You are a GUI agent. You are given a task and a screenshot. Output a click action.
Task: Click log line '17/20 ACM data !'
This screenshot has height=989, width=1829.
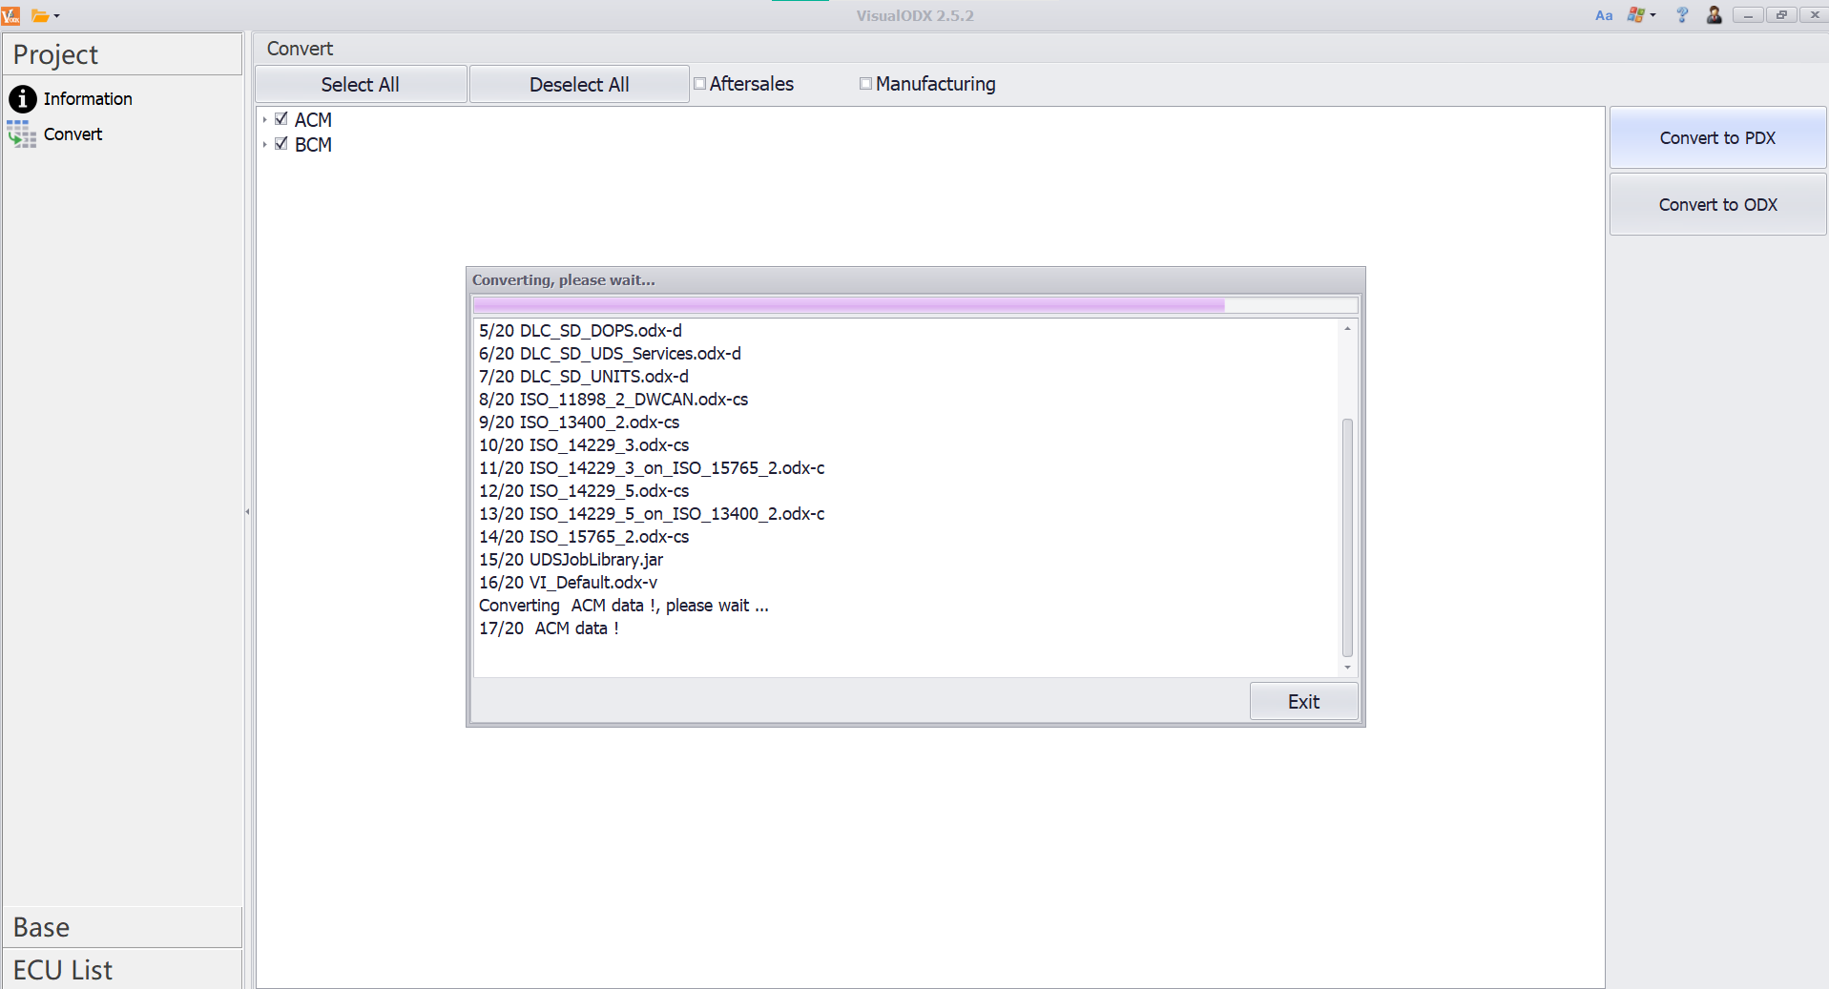tap(549, 628)
